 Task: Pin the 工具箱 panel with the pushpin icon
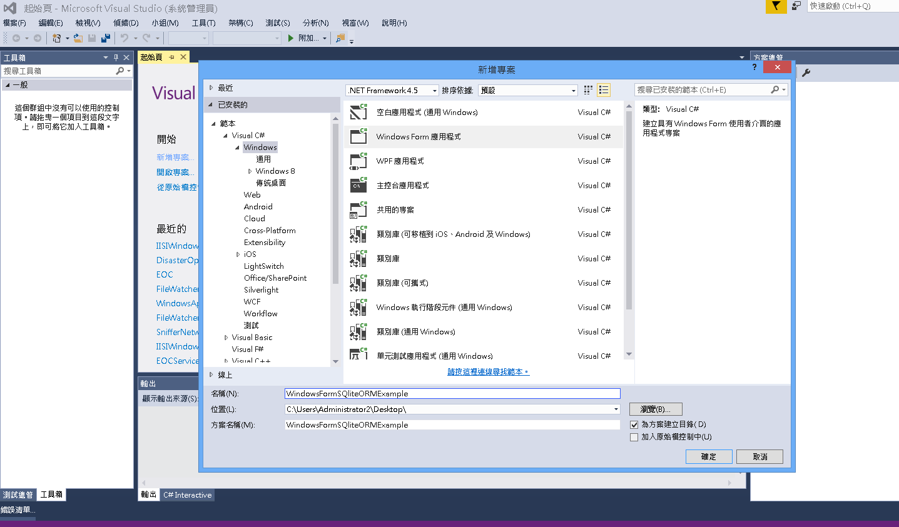(x=116, y=57)
